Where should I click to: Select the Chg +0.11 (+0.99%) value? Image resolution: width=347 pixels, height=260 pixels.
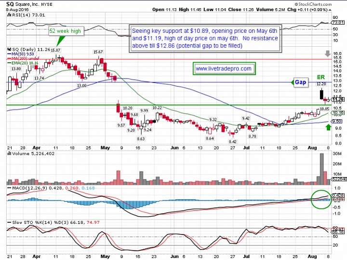[x=307, y=10]
